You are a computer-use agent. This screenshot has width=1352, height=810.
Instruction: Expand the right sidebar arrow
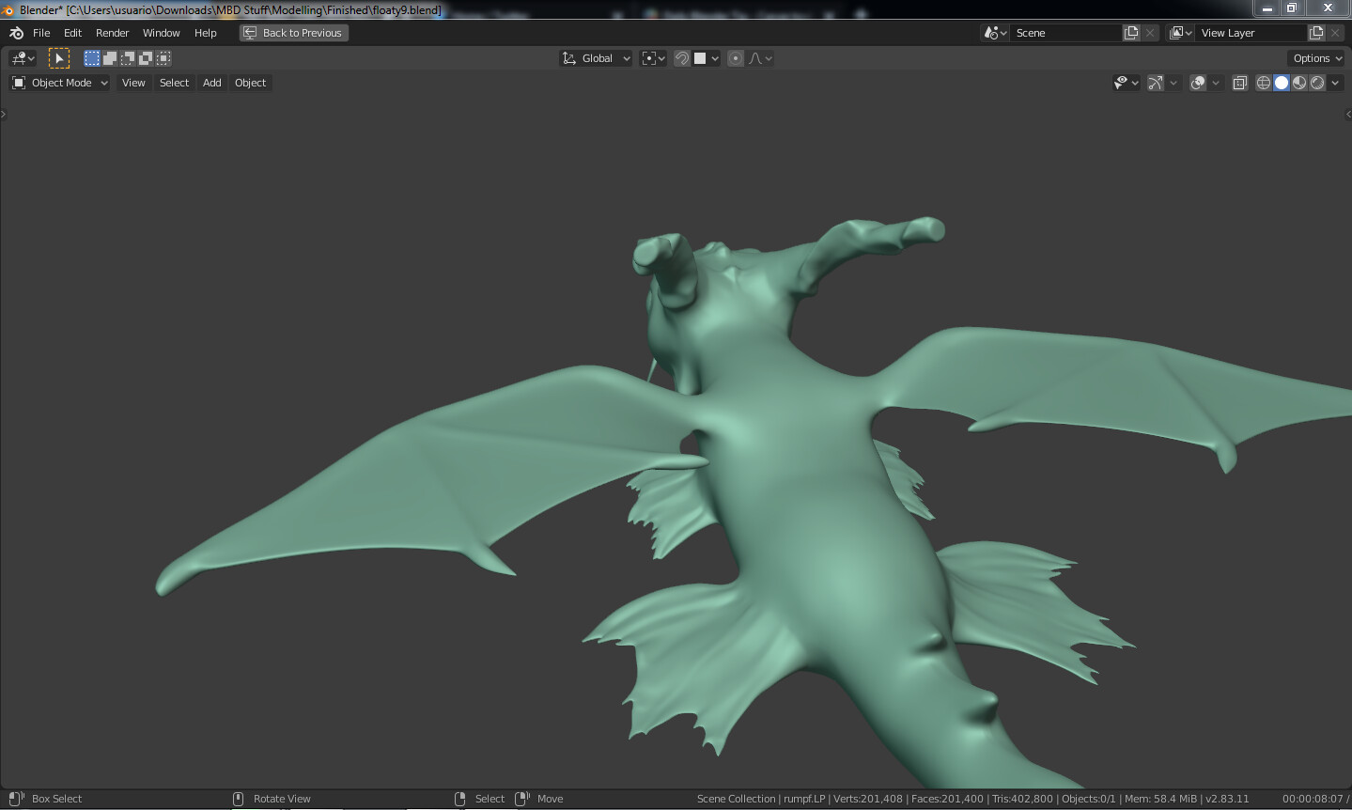pyautogui.click(x=1348, y=115)
